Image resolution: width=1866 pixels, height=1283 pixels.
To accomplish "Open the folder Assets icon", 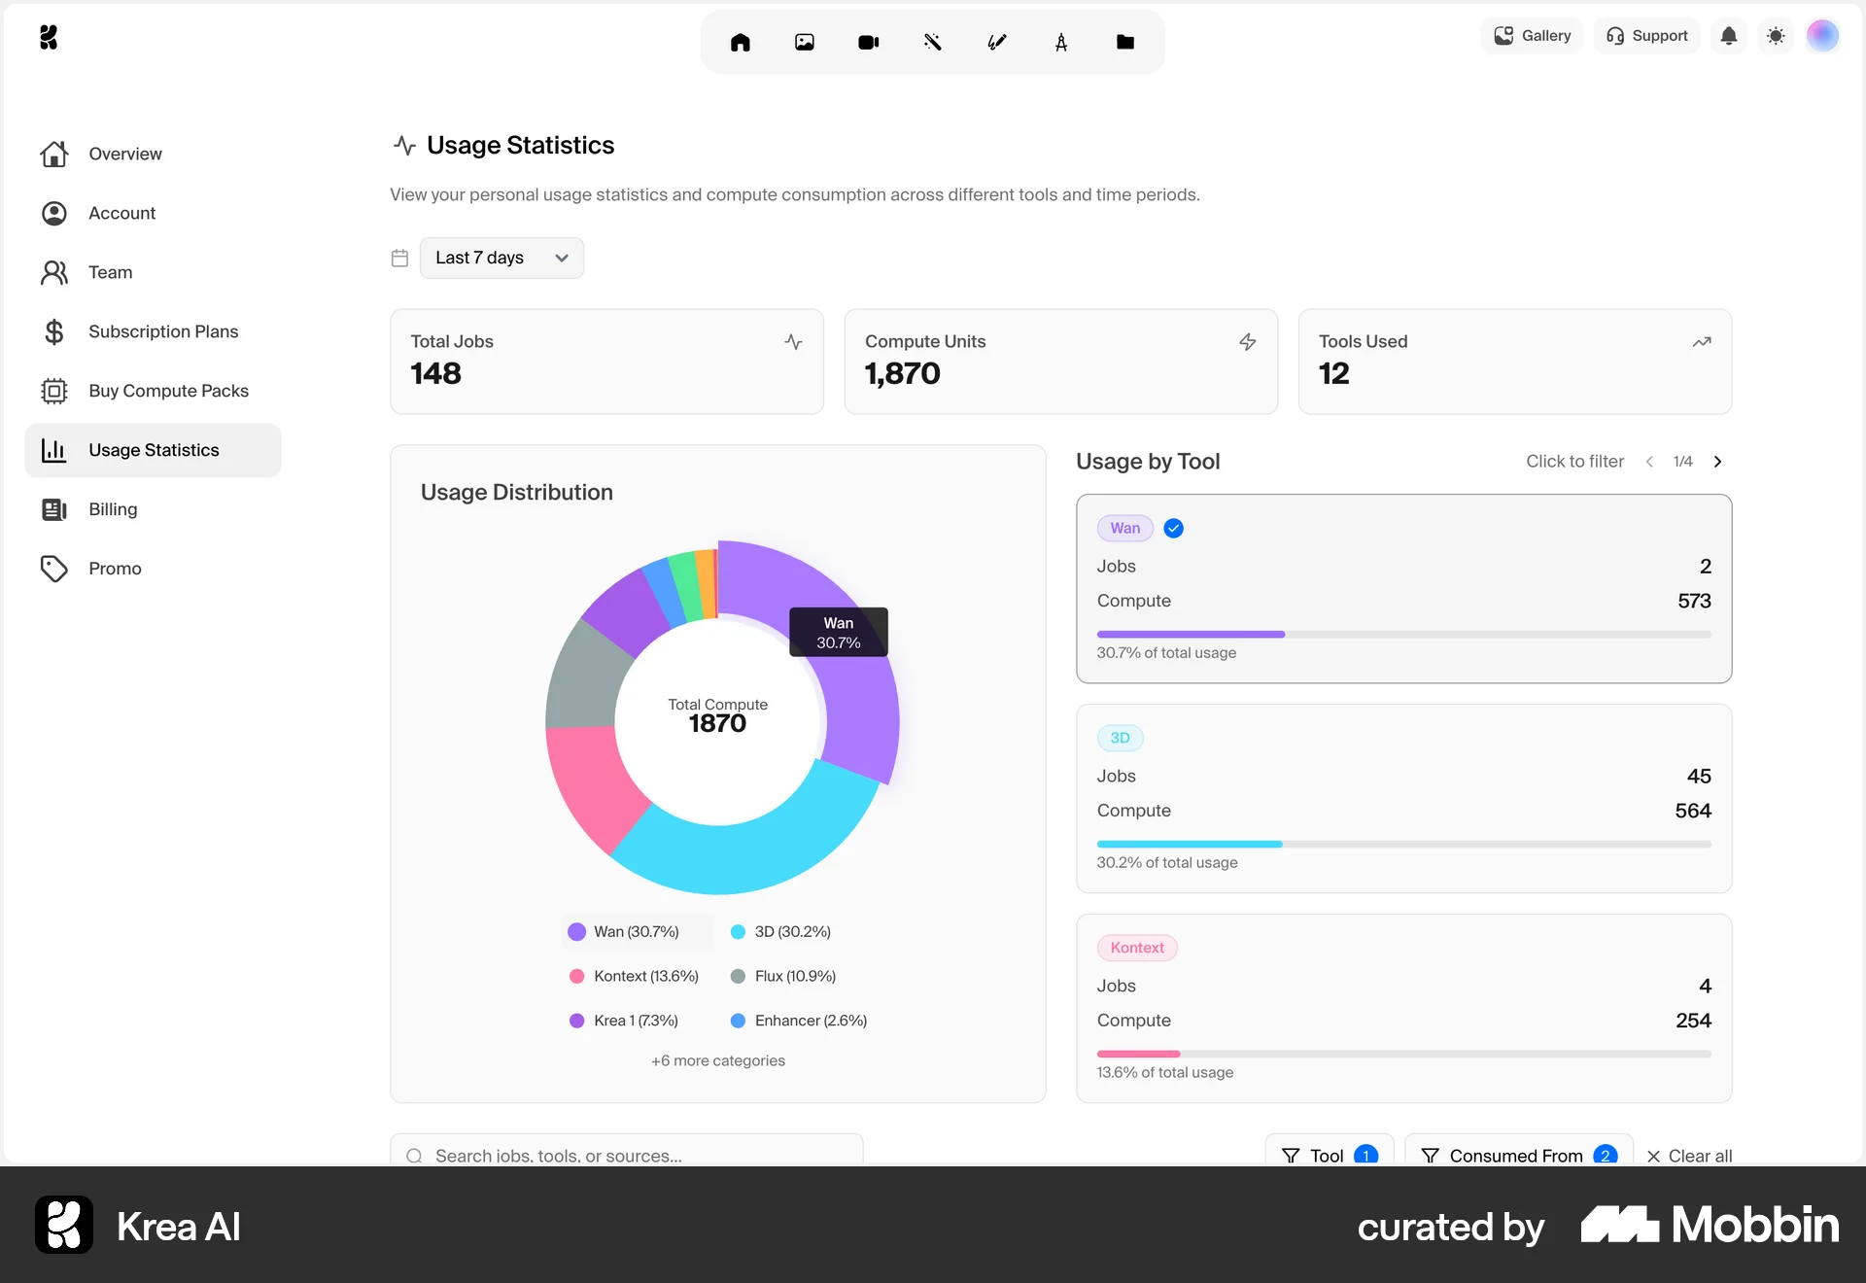I will [x=1125, y=42].
